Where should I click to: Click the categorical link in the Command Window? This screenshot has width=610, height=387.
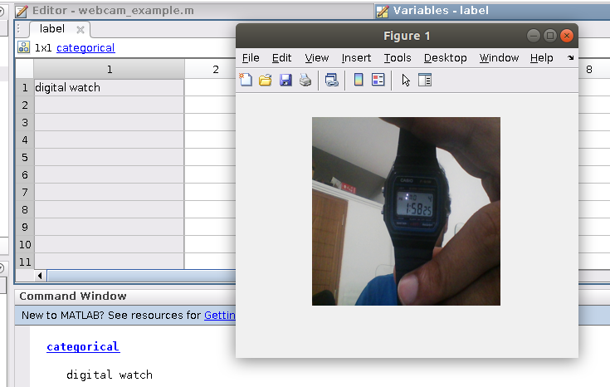pos(83,347)
